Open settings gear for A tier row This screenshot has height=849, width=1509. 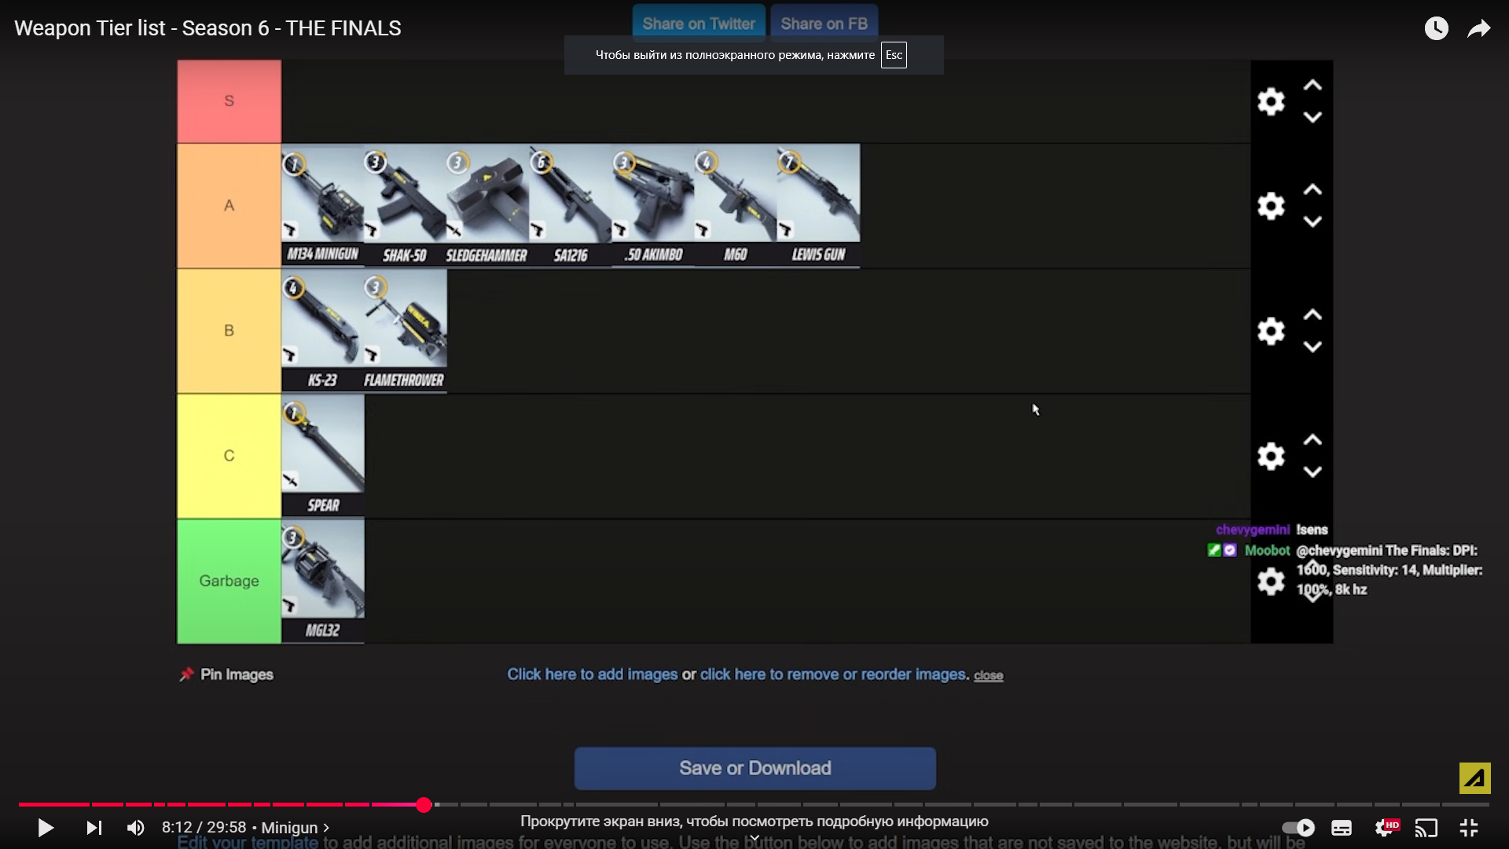pos(1271,206)
